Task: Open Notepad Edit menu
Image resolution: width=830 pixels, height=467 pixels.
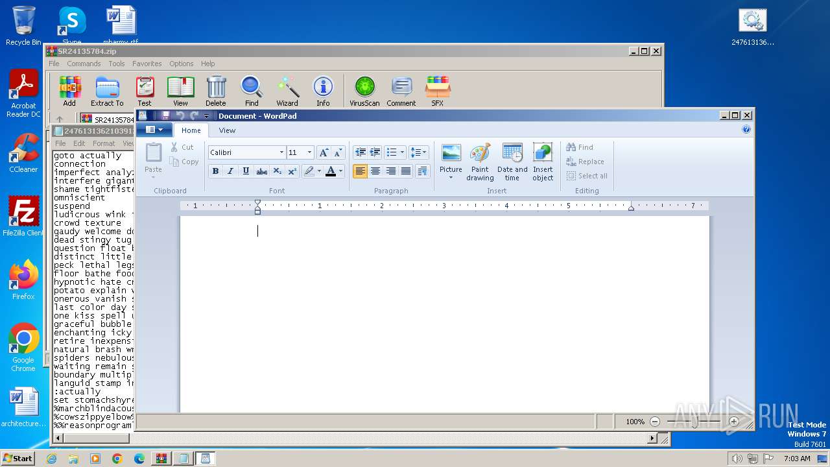Action: click(79, 143)
